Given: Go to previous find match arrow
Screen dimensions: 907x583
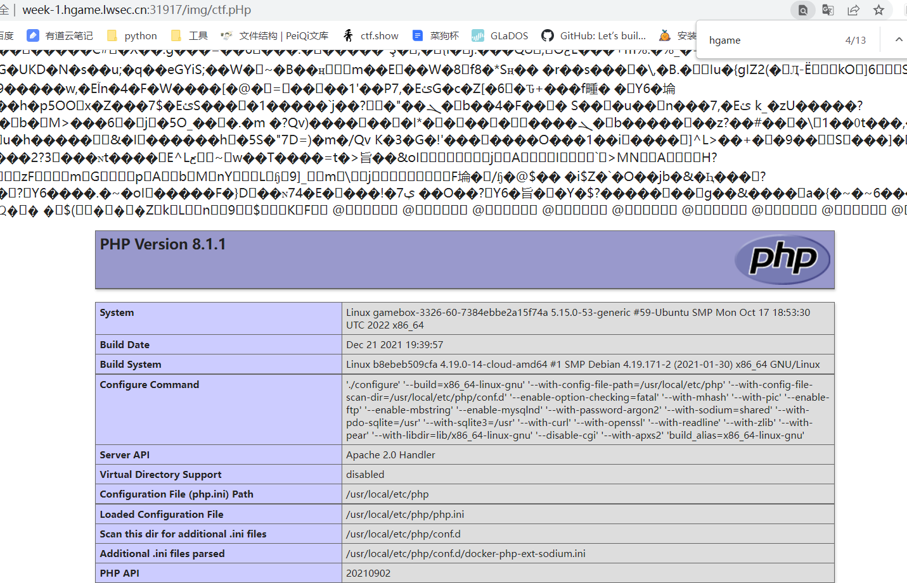Looking at the screenshot, I should pyautogui.click(x=899, y=40).
